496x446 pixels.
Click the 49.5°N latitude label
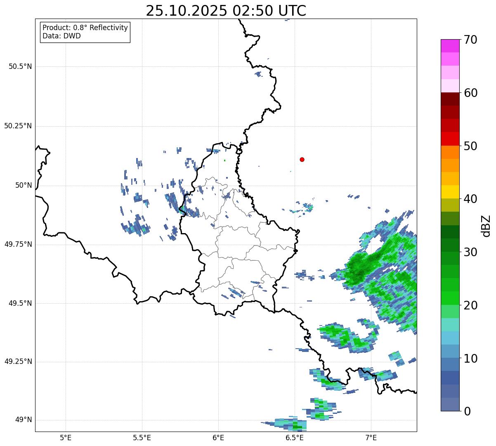20,303
